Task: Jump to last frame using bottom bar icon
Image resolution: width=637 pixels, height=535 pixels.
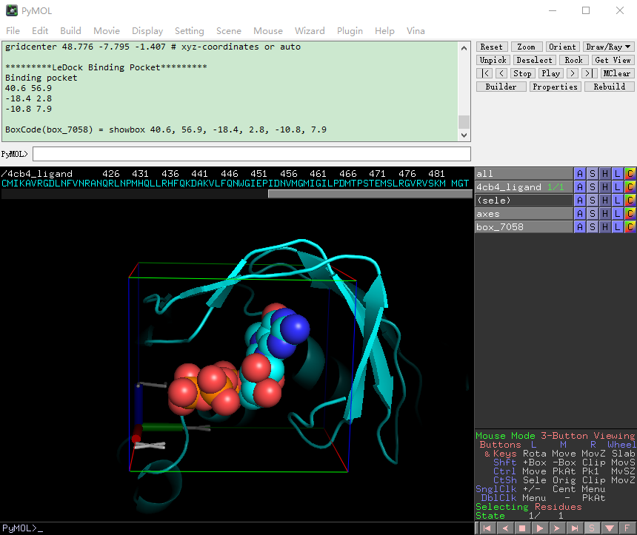Action: tap(575, 528)
